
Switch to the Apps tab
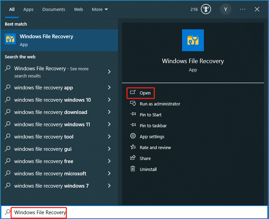pos(29,10)
